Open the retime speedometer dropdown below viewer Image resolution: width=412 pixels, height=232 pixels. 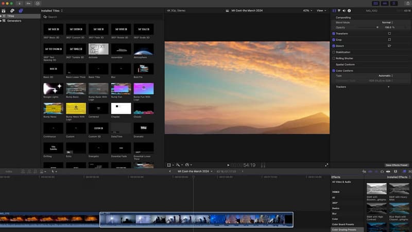click(x=188, y=165)
